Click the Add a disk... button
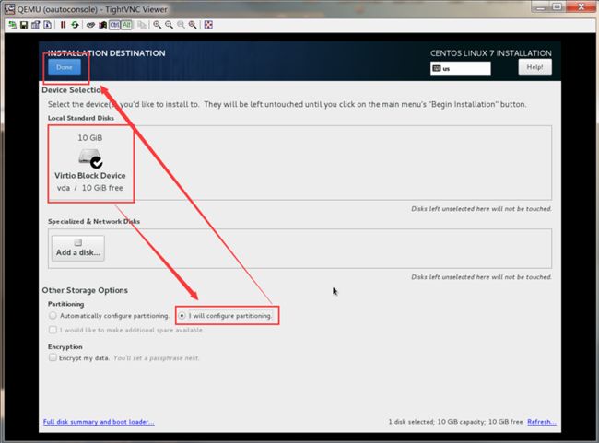Viewport: 599px width, 443px height. tap(78, 249)
